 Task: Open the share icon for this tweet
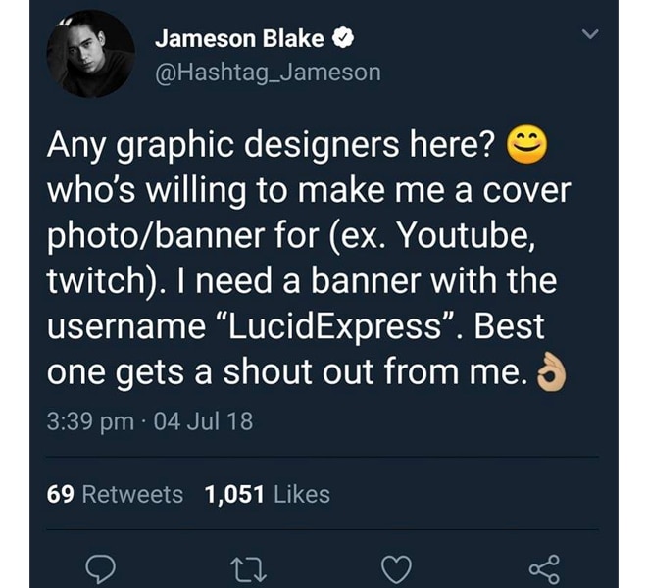(x=544, y=569)
